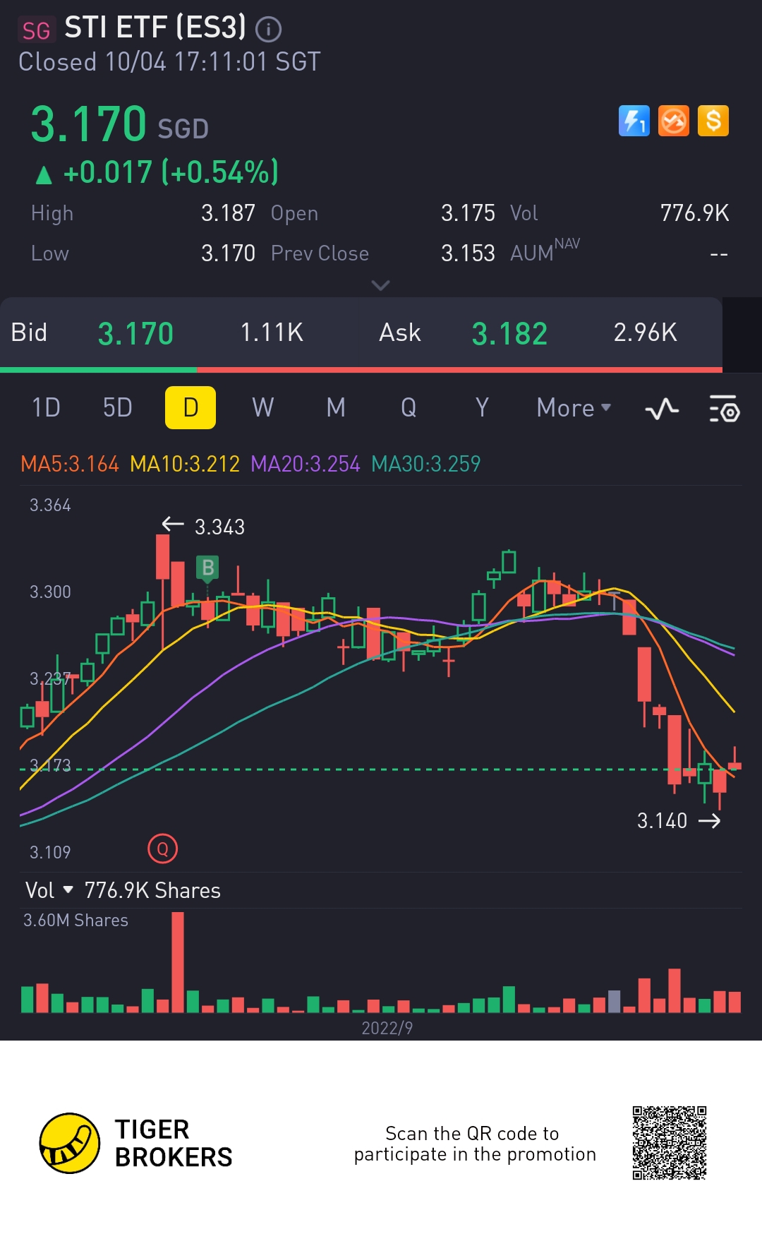The image size is (762, 1246).
Task: Open the blue lightning quick trade icon
Action: (634, 121)
